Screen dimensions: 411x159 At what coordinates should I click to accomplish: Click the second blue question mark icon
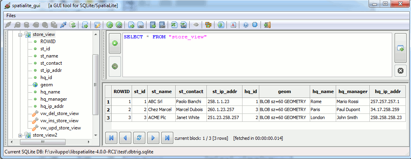click(x=255, y=25)
